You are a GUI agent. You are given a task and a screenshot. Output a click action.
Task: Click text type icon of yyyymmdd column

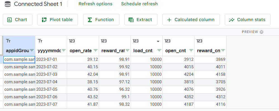coord(40,41)
